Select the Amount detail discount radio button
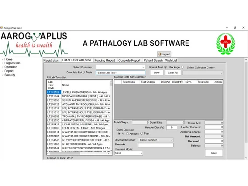The image size is (248, 186). [127, 133]
